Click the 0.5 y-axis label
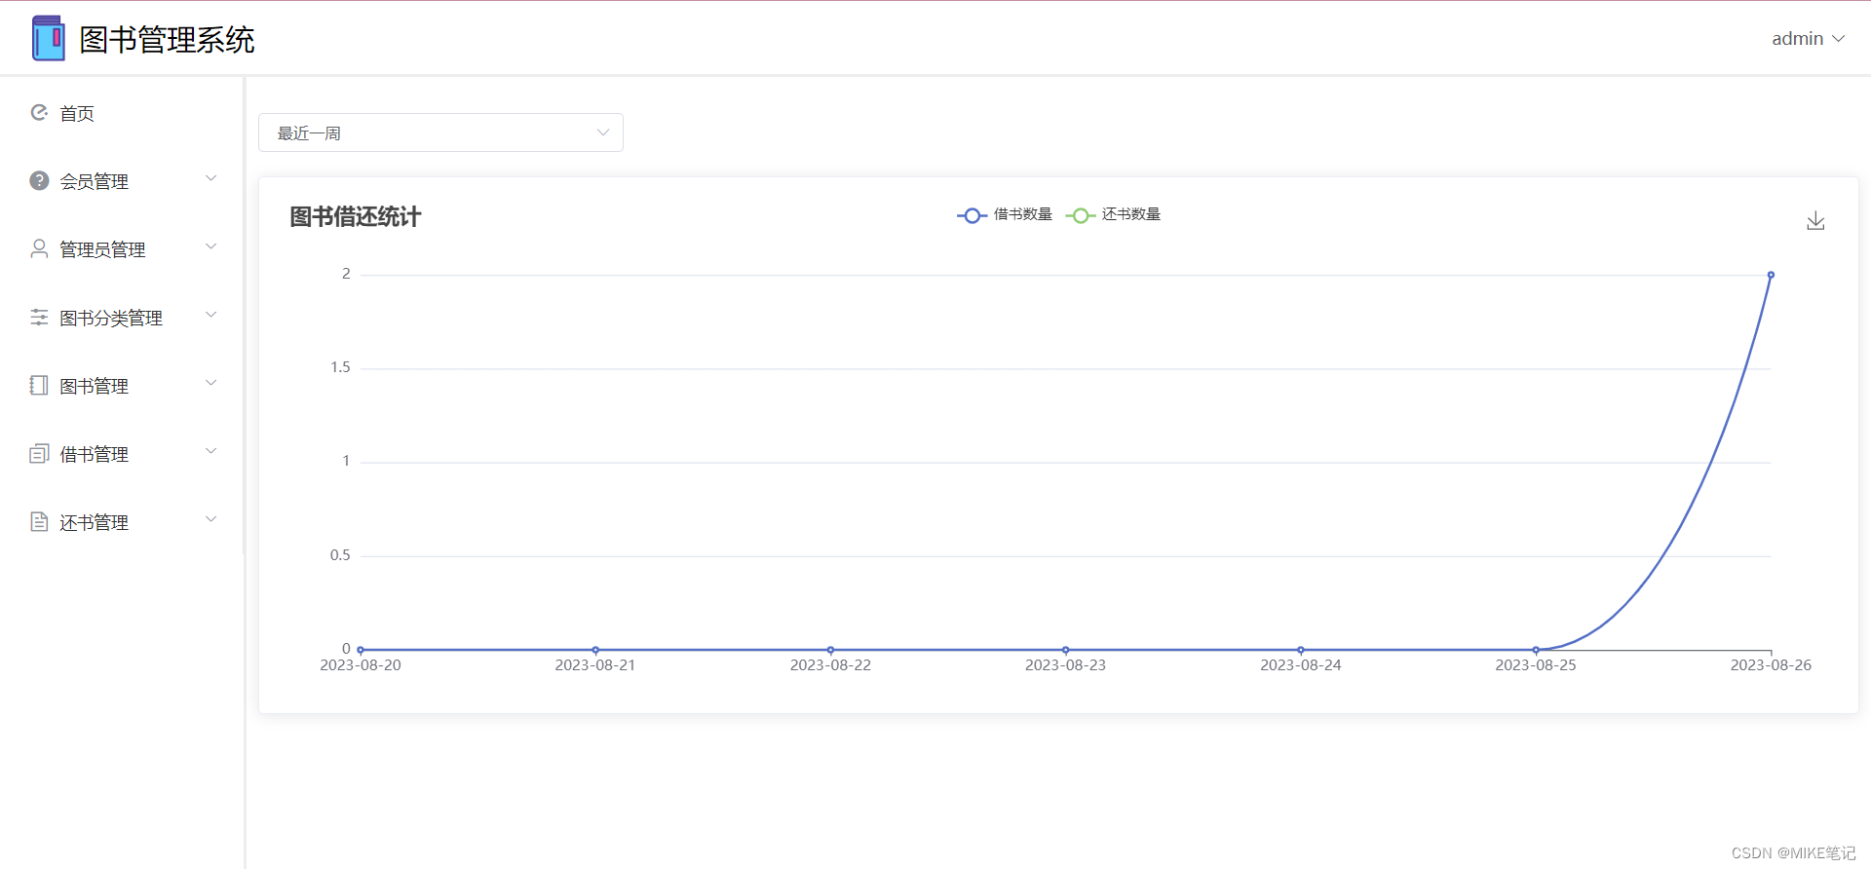The height and width of the screenshot is (869, 1871). (340, 555)
